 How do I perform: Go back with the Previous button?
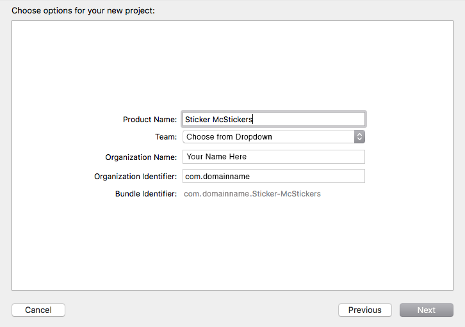(364, 310)
